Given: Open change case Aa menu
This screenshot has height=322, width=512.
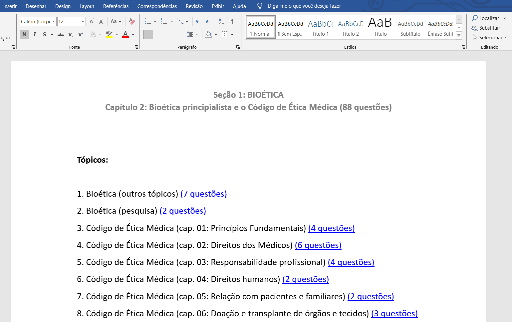Looking at the screenshot, I should 116,21.
